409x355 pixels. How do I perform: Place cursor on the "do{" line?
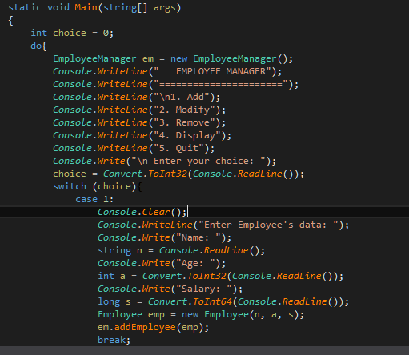38,46
